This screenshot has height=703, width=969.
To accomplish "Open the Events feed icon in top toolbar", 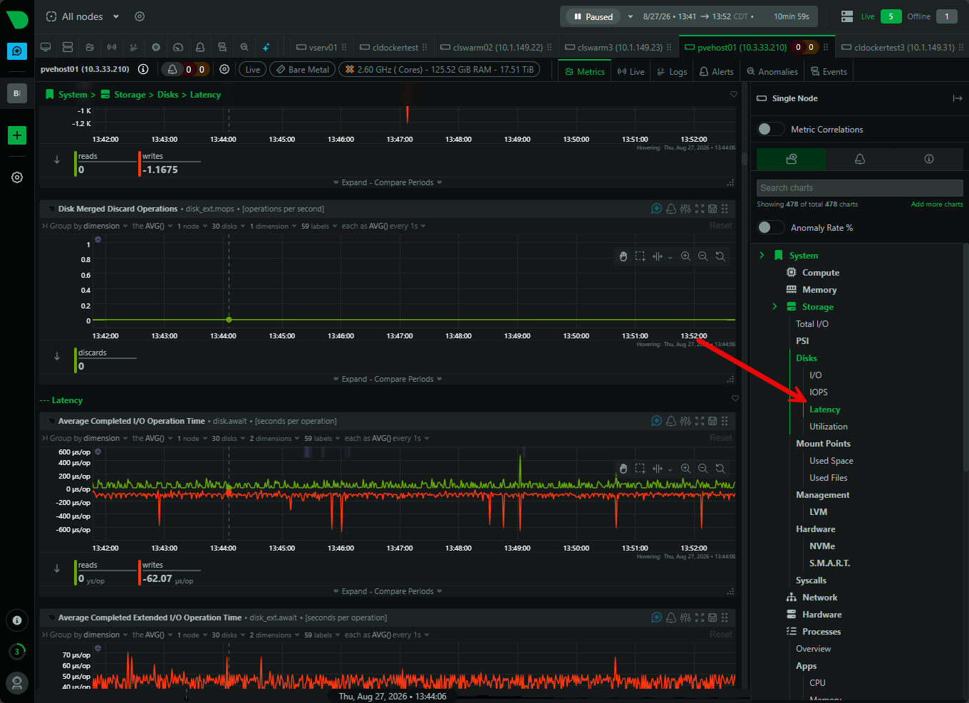I will (x=222, y=47).
